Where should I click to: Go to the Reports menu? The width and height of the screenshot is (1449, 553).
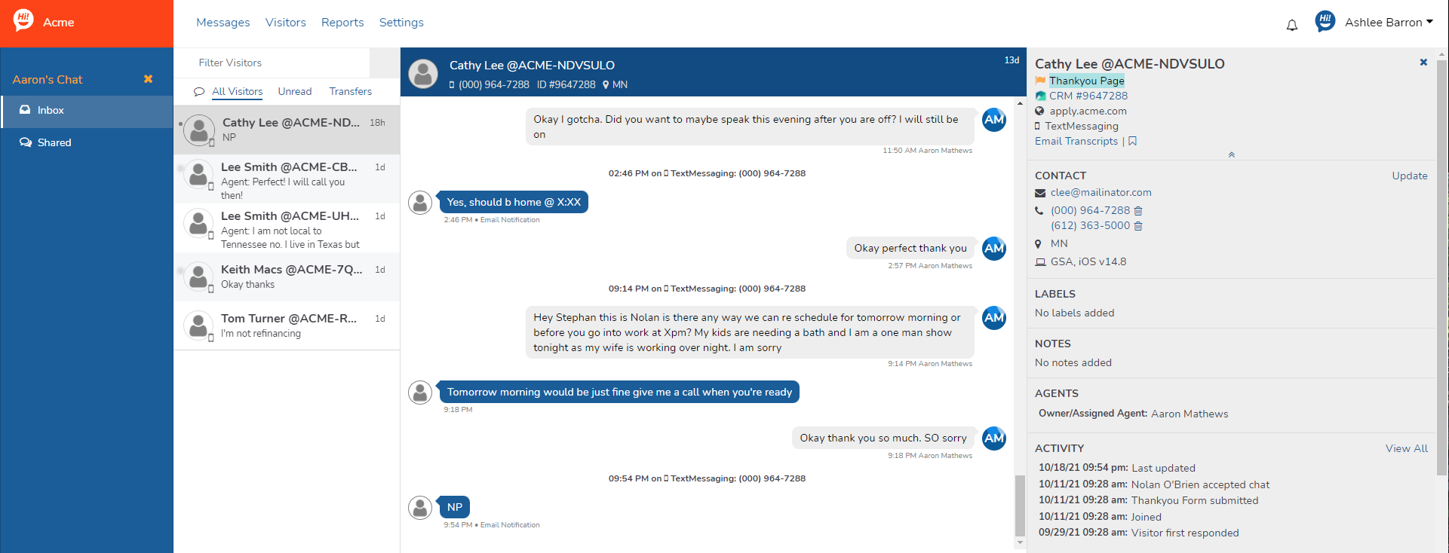342,23
